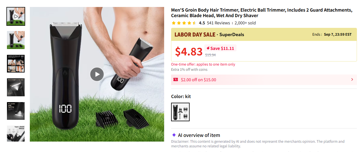Click the Save $11.11 discount badge

tap(220, 48)
